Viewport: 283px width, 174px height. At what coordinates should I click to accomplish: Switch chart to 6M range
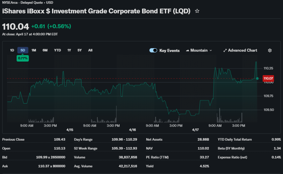click(45, 50)
